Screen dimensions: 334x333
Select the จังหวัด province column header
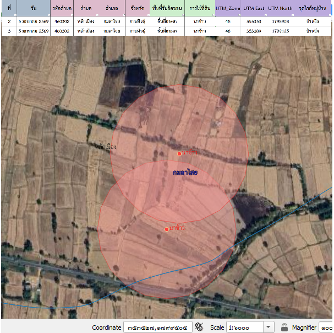click(138, 9)
